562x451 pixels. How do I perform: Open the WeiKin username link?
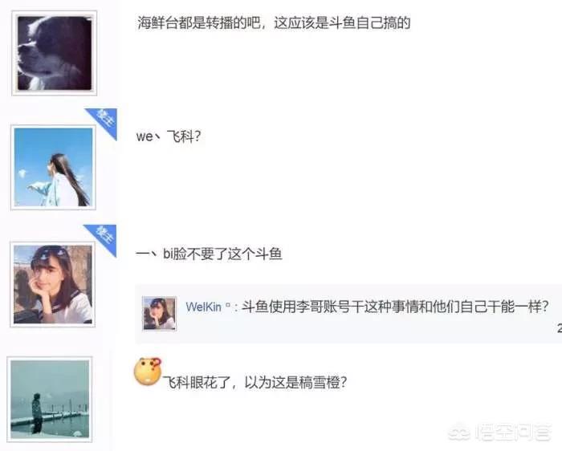point(203,307)
